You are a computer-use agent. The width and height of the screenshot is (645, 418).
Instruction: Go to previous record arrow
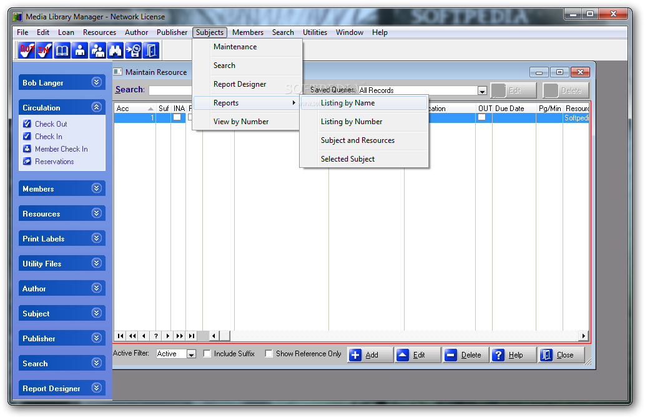click(x=144, y=336)
